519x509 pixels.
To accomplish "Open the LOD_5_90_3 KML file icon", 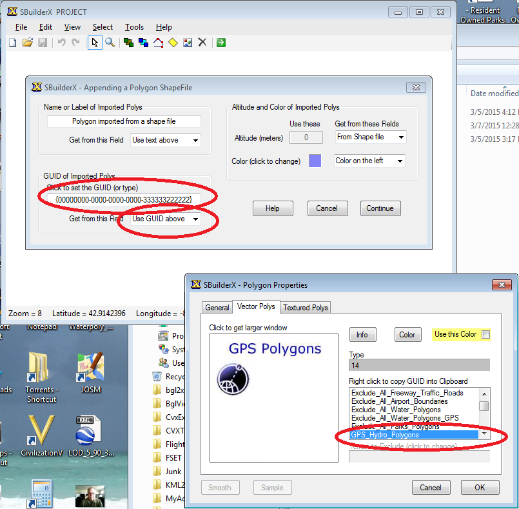I will click(91, 435).
